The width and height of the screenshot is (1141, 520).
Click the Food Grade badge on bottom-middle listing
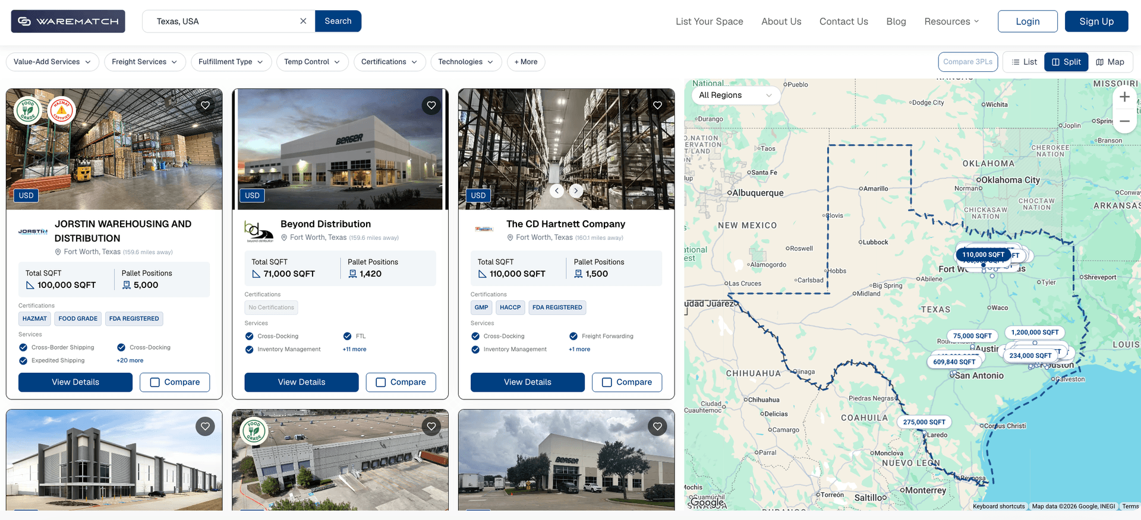coord(254,431)
